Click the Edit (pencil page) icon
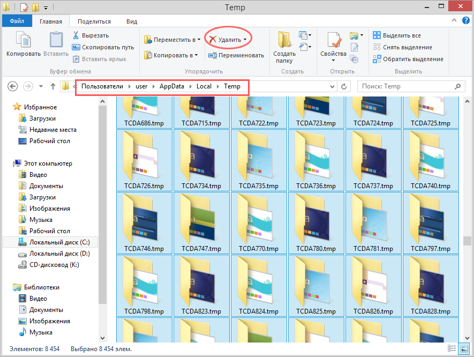 (x=354, y=47)
